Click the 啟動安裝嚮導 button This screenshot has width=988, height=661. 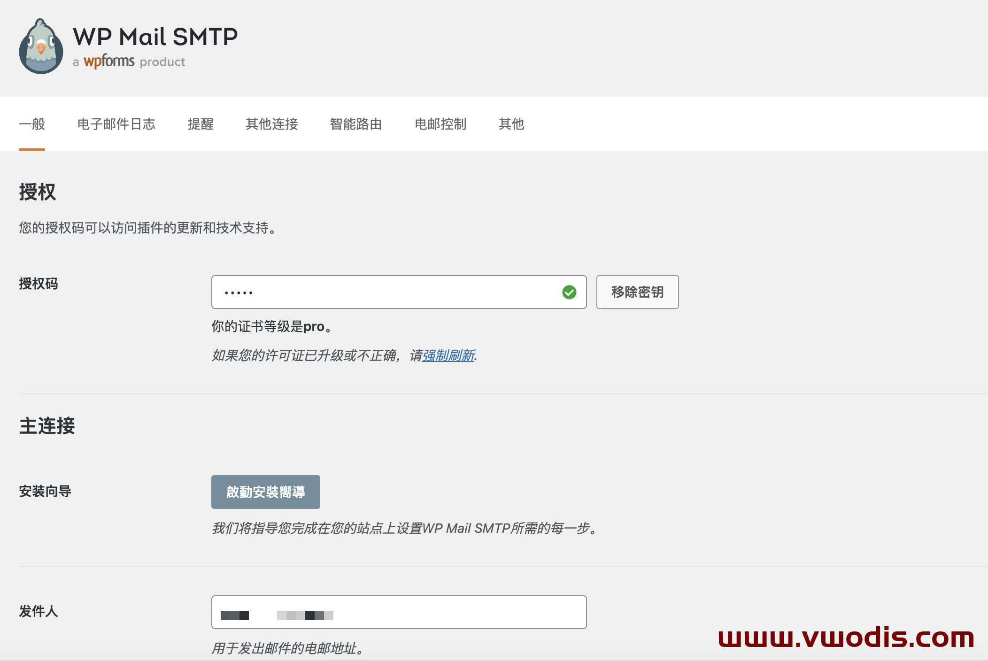265,492
